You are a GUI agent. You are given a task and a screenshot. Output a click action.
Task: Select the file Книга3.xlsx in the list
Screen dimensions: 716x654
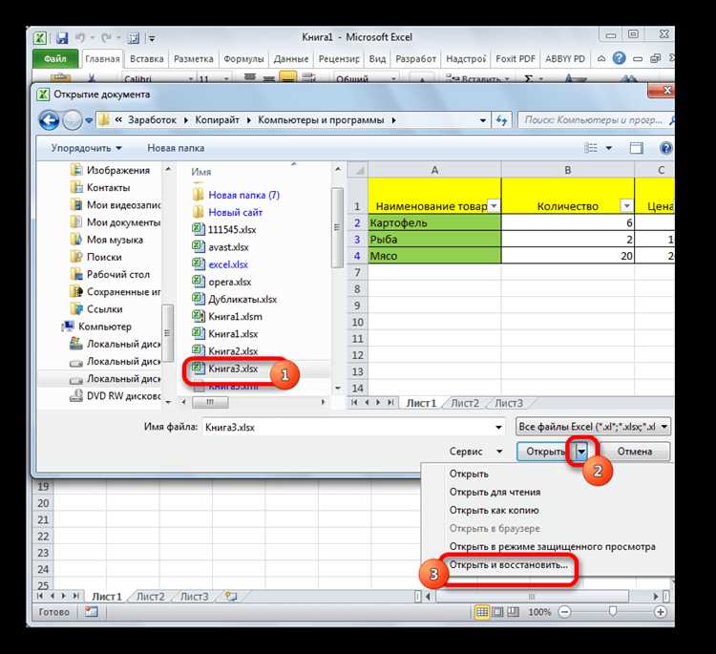coord(233,369)
